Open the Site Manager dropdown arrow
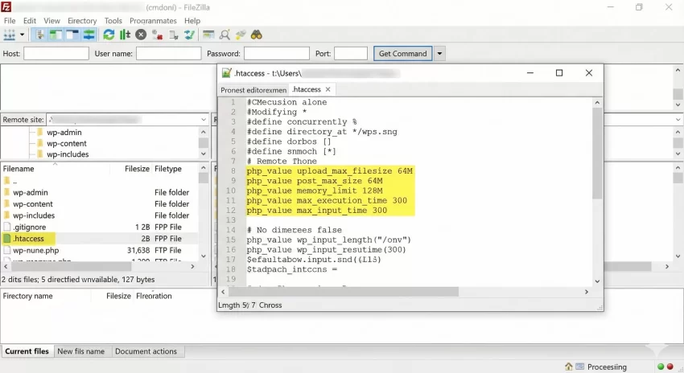Screen dimensions: 684x373 [x=23, y=35]
